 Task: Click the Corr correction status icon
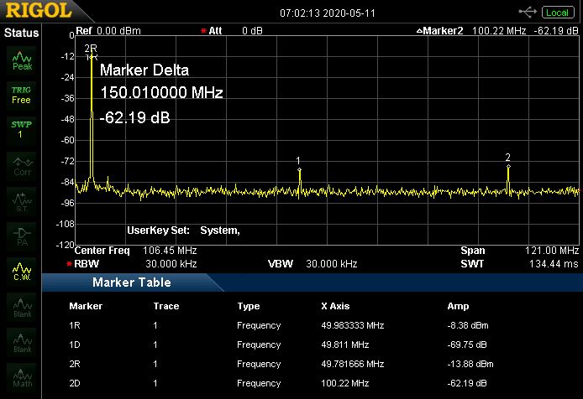[22, 167]
